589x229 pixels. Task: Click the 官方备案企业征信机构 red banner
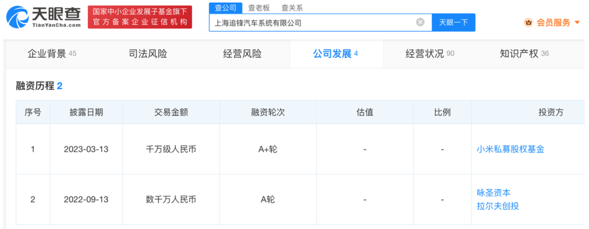pos(140,17)
